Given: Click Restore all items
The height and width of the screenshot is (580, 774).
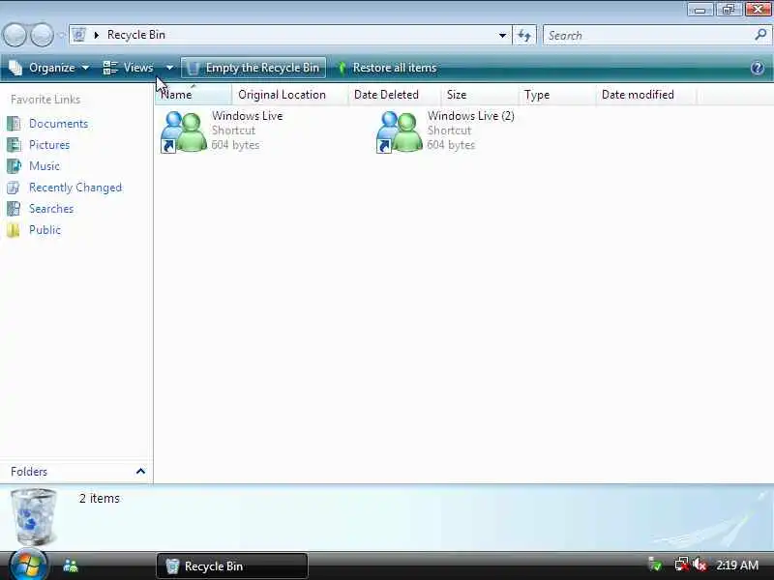Looking at the screenshot, I should [386, 68].
